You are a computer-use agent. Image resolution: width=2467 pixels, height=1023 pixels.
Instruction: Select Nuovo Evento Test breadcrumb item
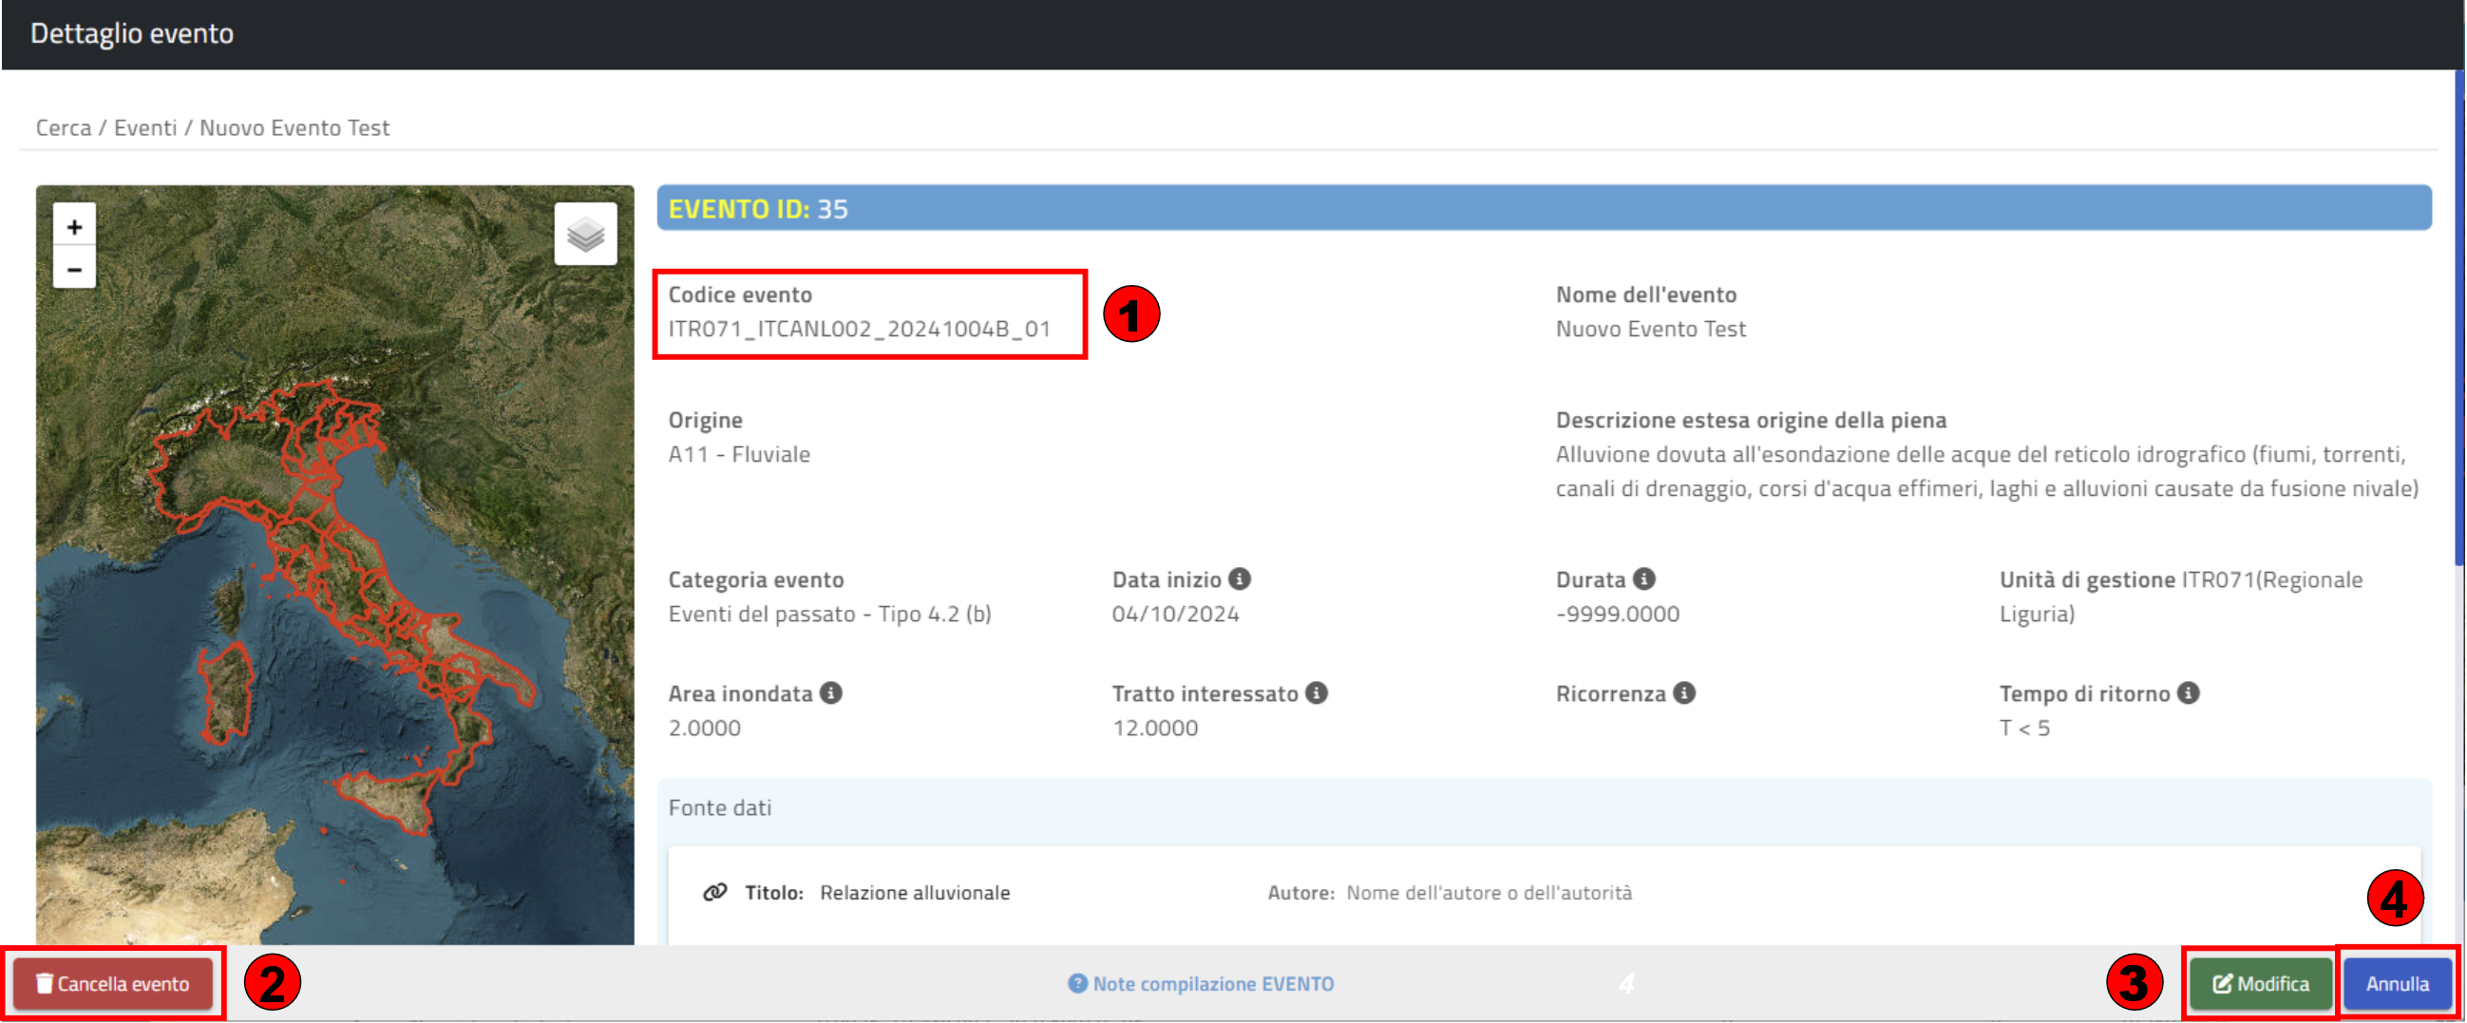click(294, 127)
